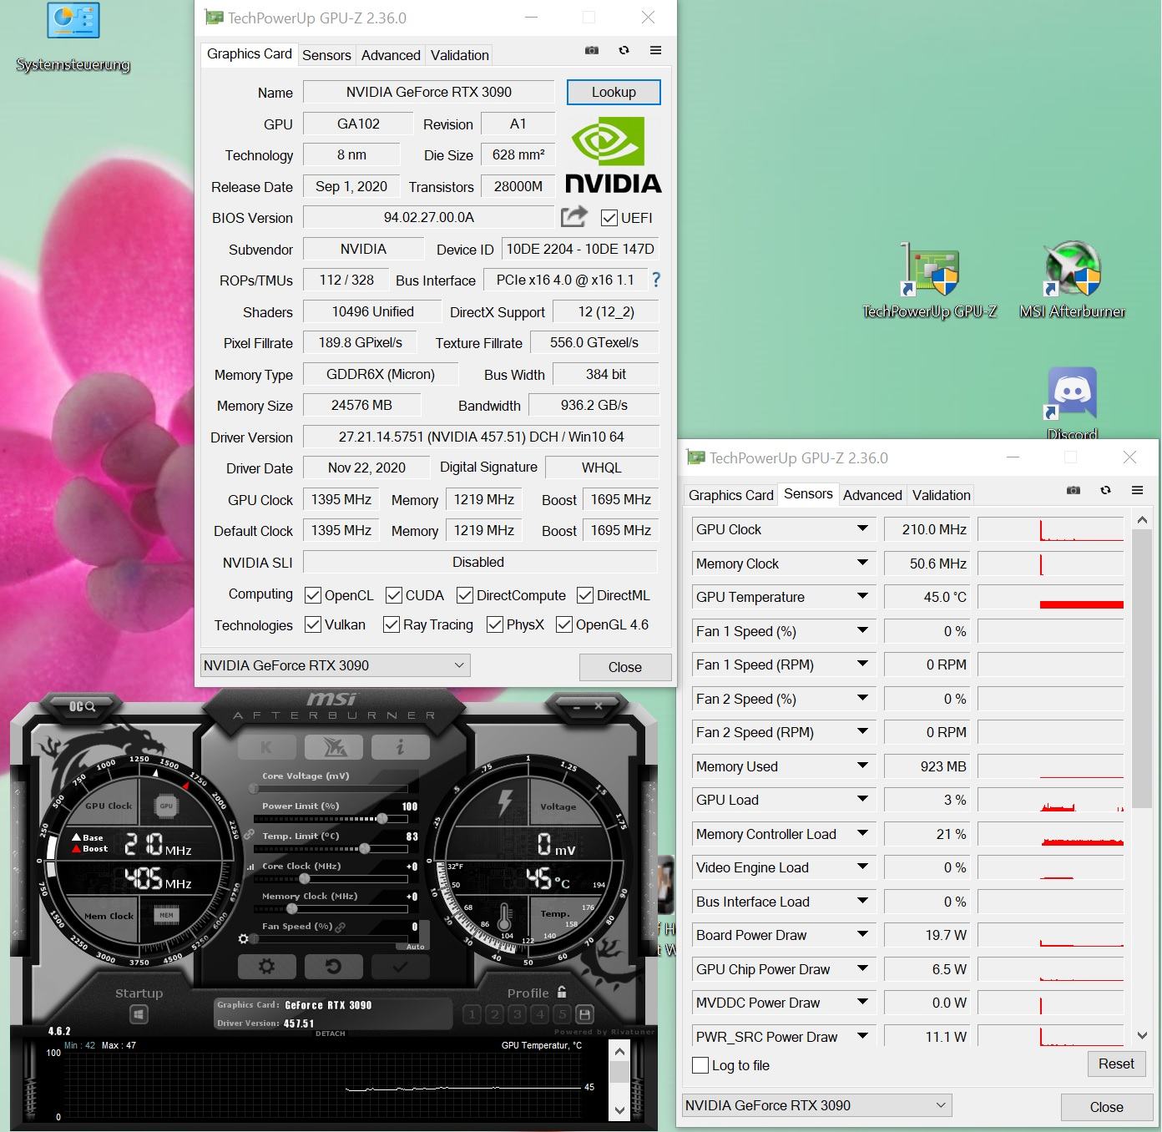The height and width of the screenshot is (1132, 1162).
Task: Select Afterburner profile slot 3
Action: click(x=518, y=1014)
